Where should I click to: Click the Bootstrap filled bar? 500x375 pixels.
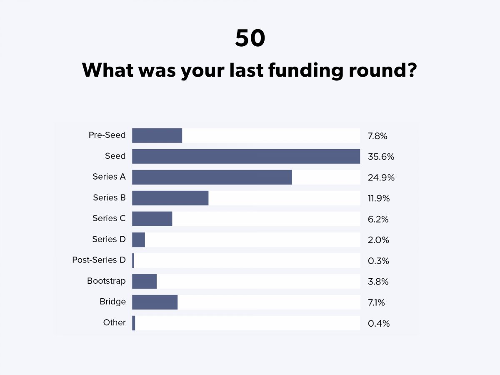pos(144,281)
